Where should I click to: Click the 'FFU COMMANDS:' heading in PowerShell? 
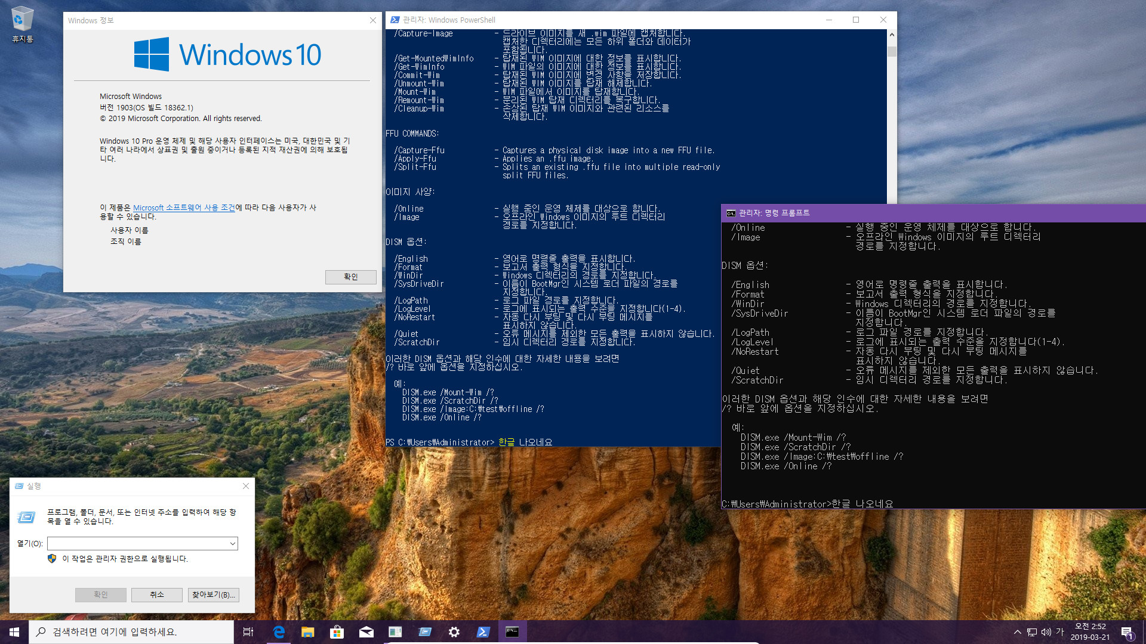[412, 134]
